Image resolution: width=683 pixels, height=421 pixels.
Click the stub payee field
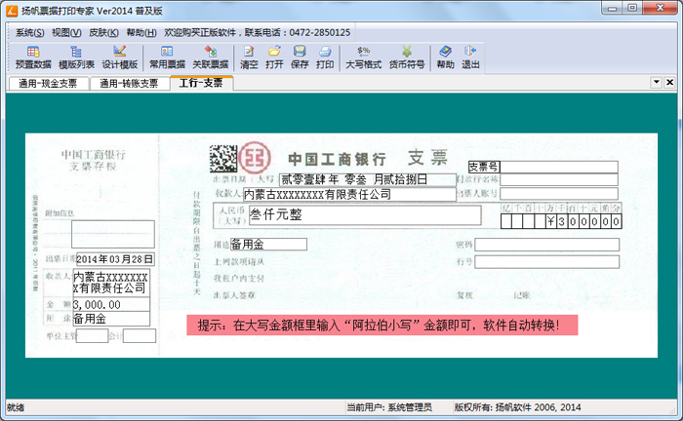pyautogui.click(x=111, y=283)
